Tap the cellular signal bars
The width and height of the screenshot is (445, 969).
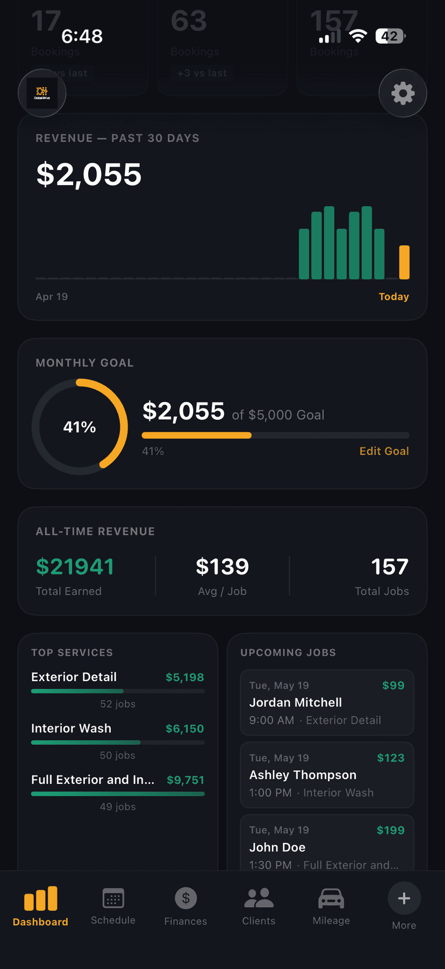[x=330, y=37]
